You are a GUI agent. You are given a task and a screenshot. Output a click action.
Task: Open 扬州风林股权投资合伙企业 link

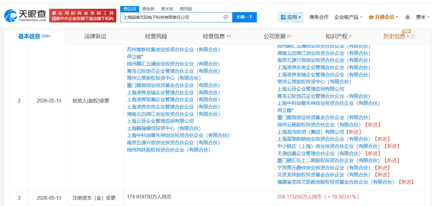(168, 150)
